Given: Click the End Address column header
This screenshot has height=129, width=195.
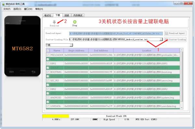Looking at the screenshot, I should 101,50.
